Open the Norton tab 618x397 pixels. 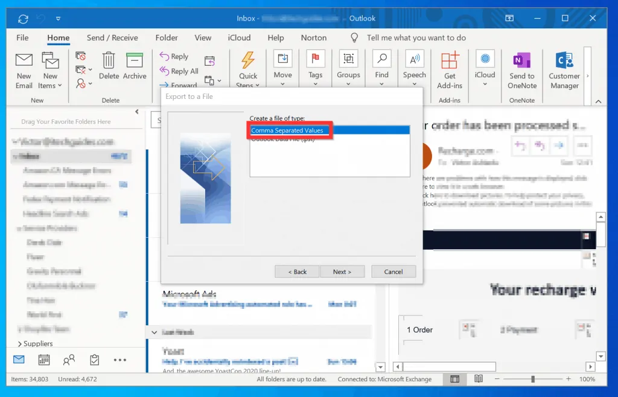[314, 38]
